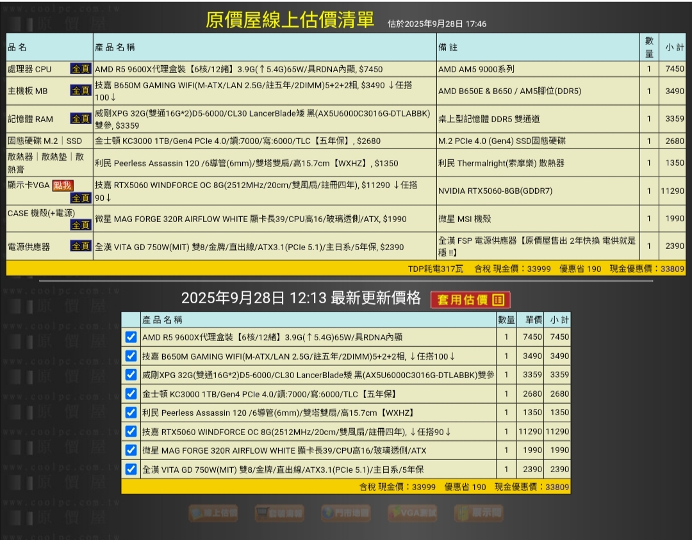Viewport: 692px width, 540px height.
Task: Open the 全頁 icon for 主機板 MB
Action: pos(81,91)
